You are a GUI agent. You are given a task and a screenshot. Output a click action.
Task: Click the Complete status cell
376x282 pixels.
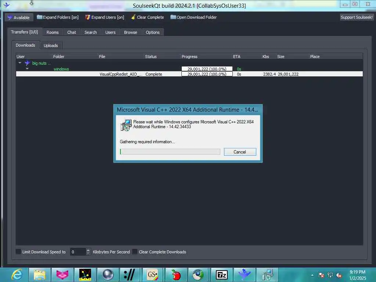coord(154,74)
